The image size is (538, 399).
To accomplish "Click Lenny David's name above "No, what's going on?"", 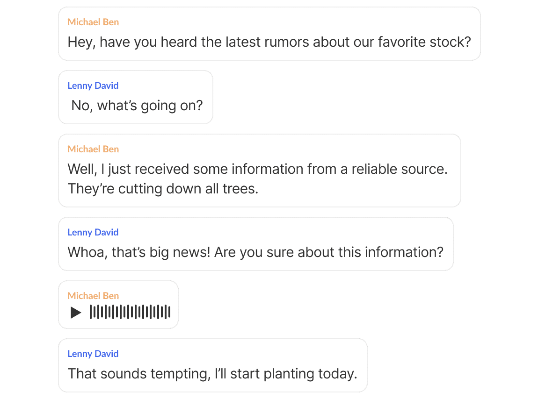I will 93,85.
